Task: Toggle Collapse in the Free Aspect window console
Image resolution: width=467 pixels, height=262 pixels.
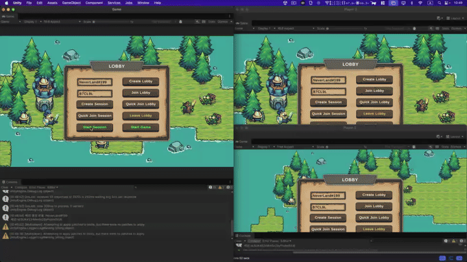Action: tap(254, 241)
